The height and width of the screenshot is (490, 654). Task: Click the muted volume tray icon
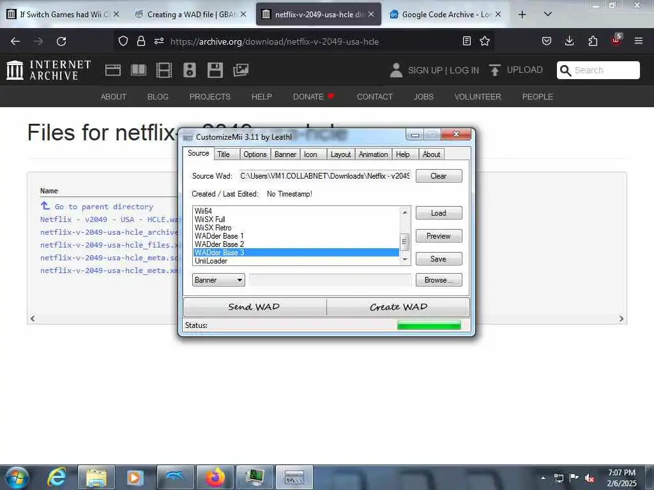589,478
